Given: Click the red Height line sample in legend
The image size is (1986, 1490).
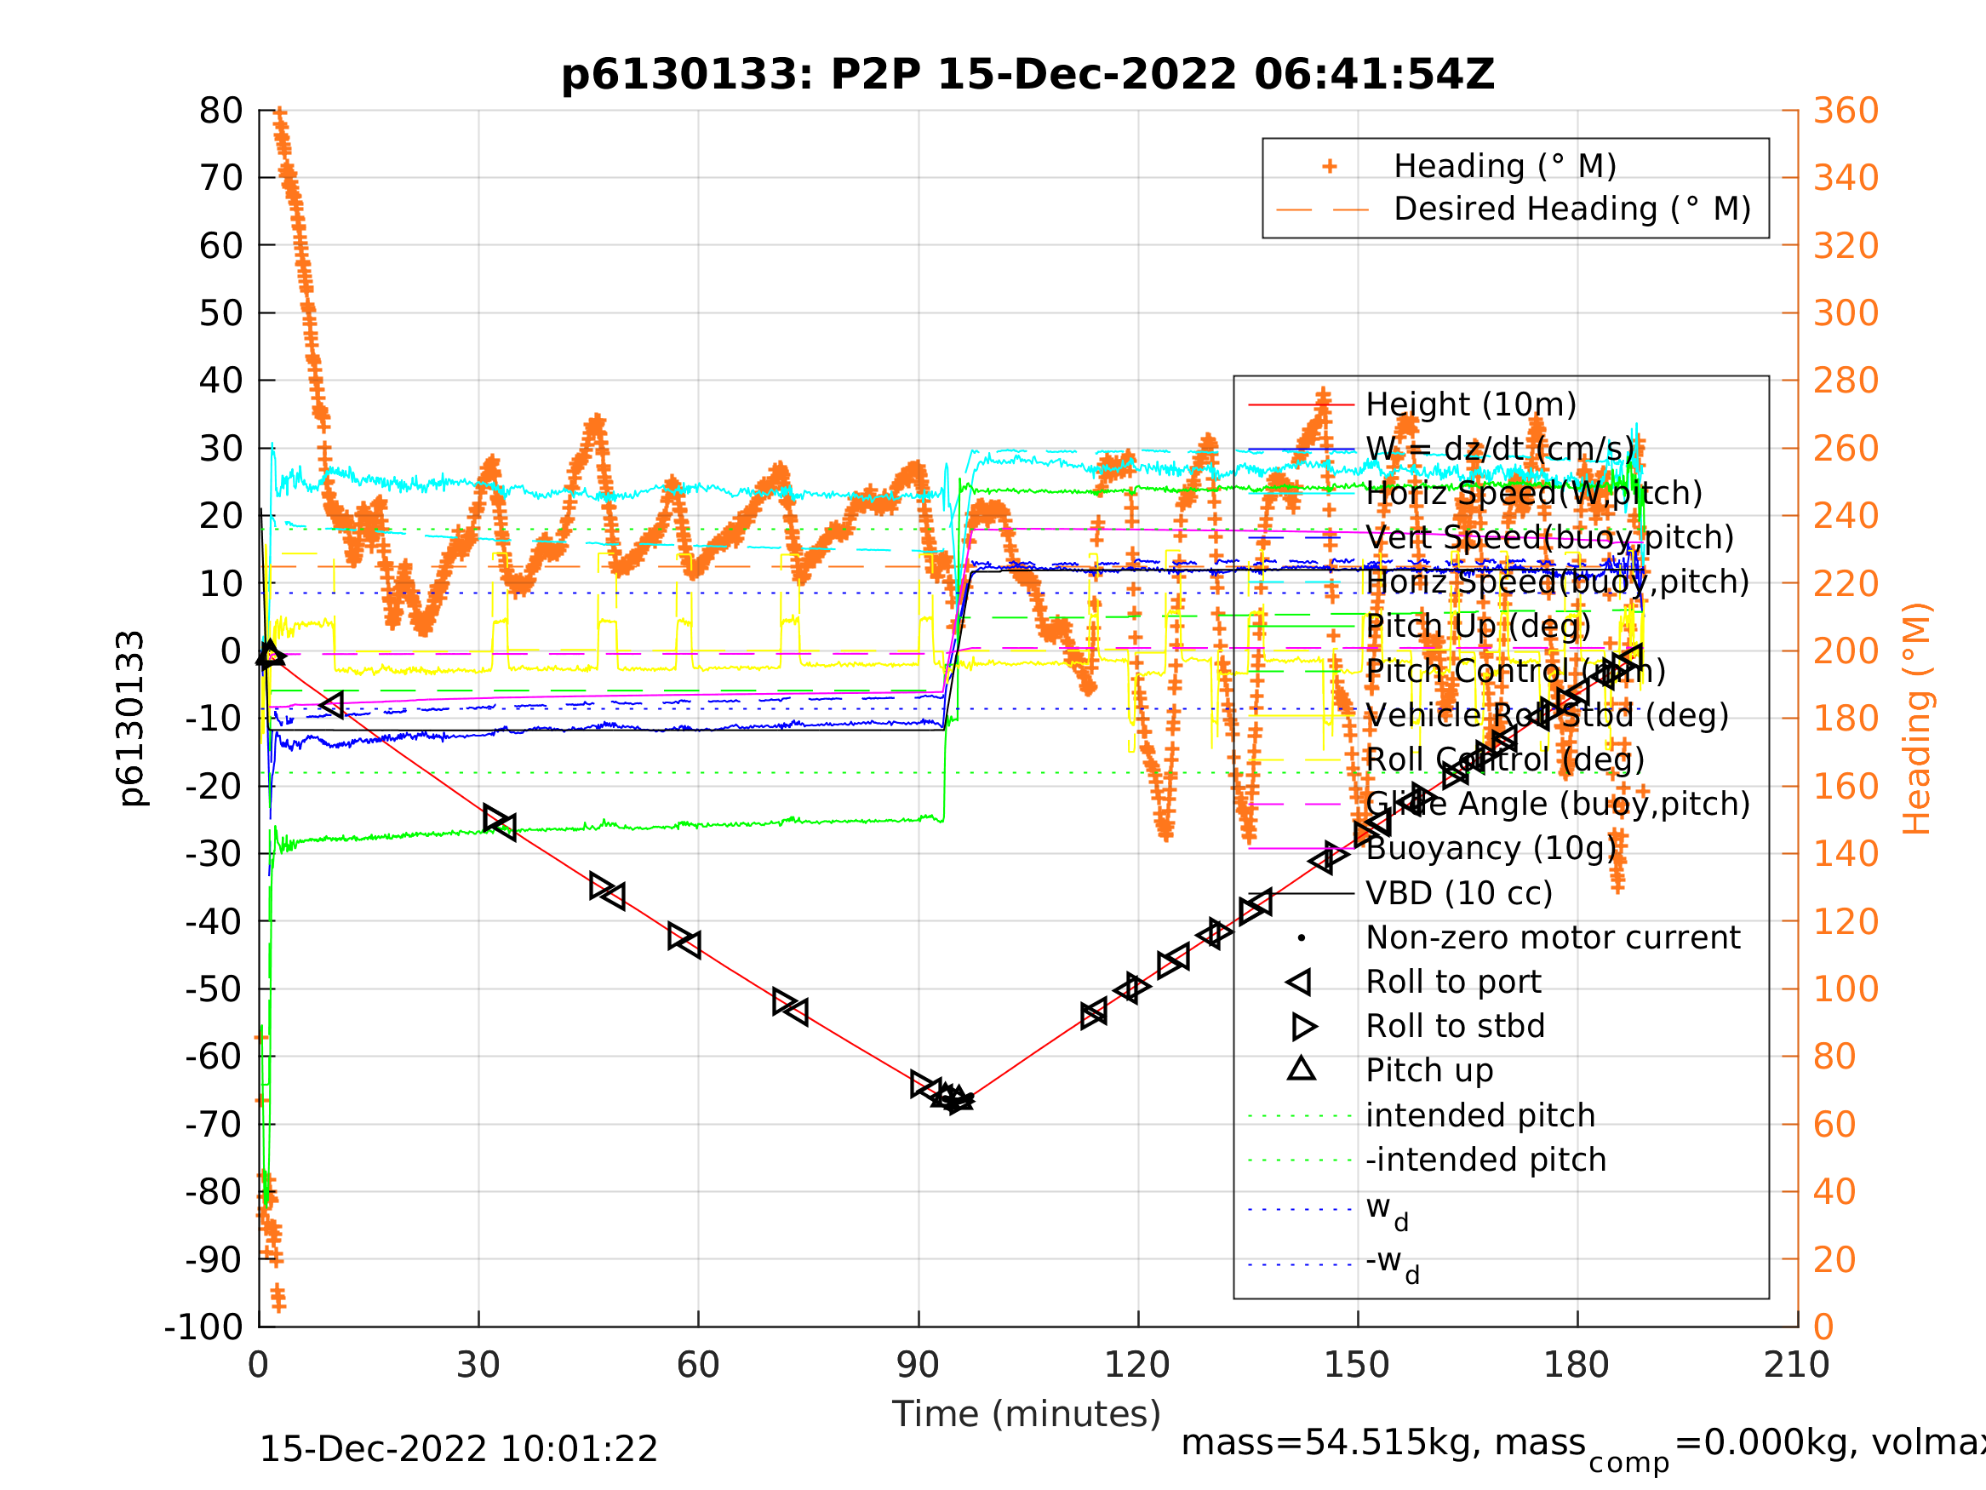Looking at the screenshot, I should pyautogui.click(x=1302, y=405).
